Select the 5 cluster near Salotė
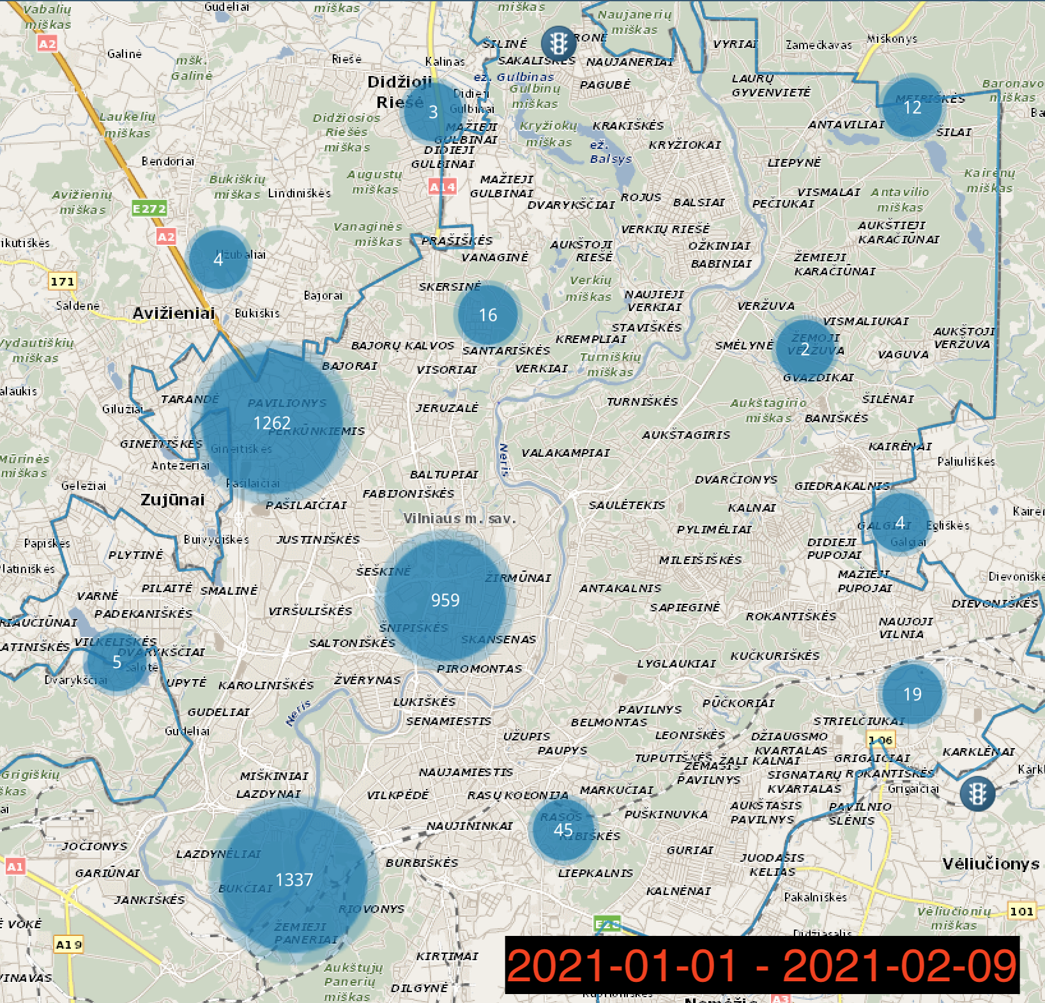Viewport: 1045px width, 1003px height. point(117,662)
